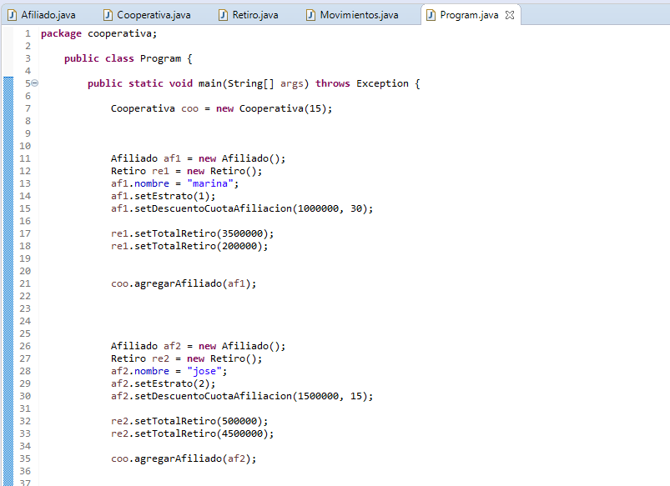Image resolution: width=670 pixels, height=486 pixels.
Task: Click line number 21 in gutter
Action: pyautogui.click(x=25, y=283)
